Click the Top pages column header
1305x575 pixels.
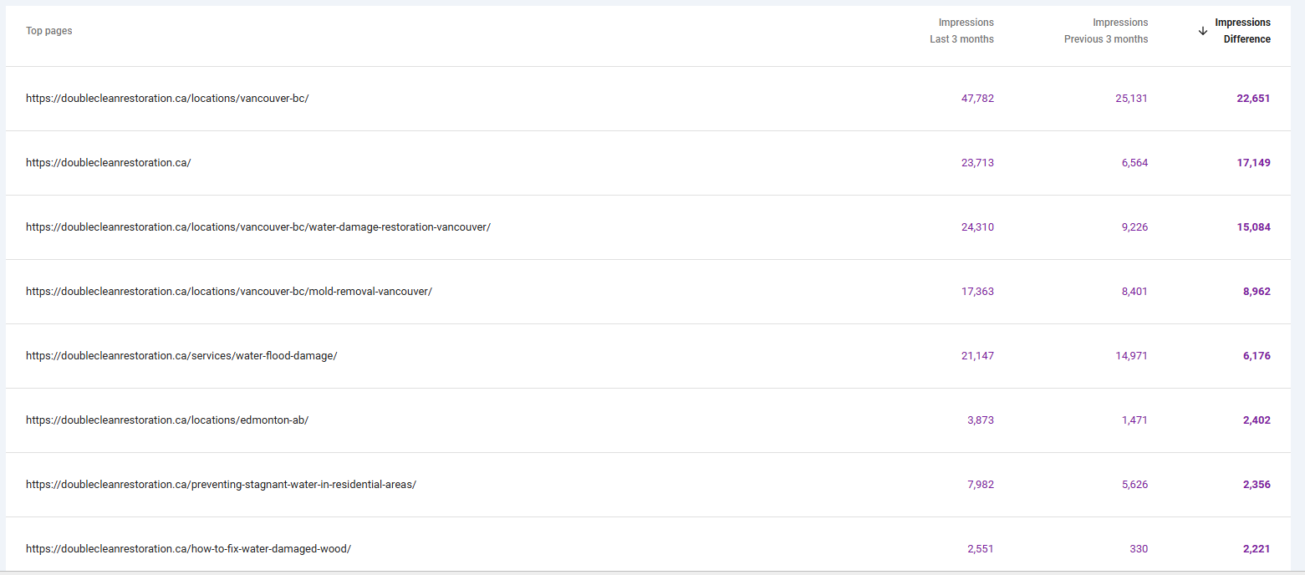[x=49, y=31]
